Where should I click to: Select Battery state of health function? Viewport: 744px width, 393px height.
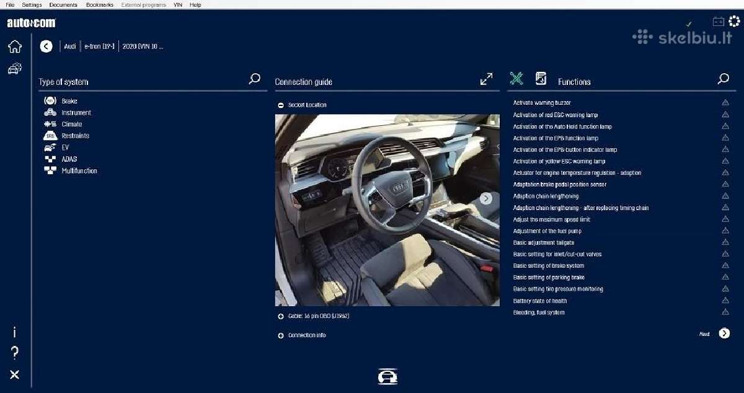click(x=540, y=301)
